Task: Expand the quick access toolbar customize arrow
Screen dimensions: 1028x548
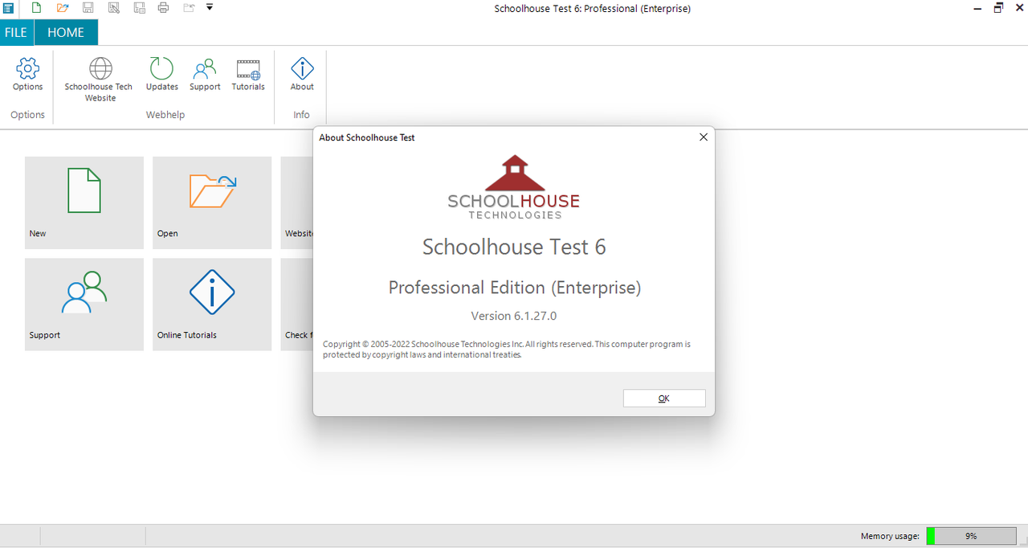Action: click(210, 7)
